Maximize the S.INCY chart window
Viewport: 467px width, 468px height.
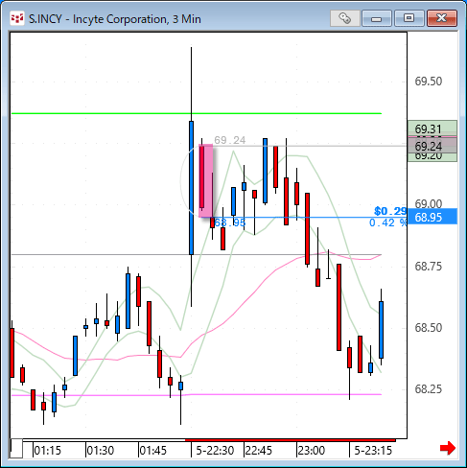(x=409, y=18)
